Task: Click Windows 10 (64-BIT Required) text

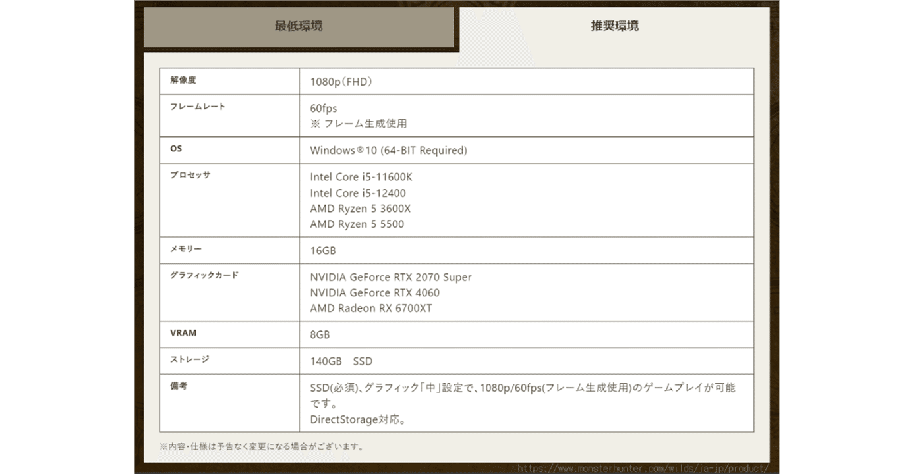Action: pos(388,151)
